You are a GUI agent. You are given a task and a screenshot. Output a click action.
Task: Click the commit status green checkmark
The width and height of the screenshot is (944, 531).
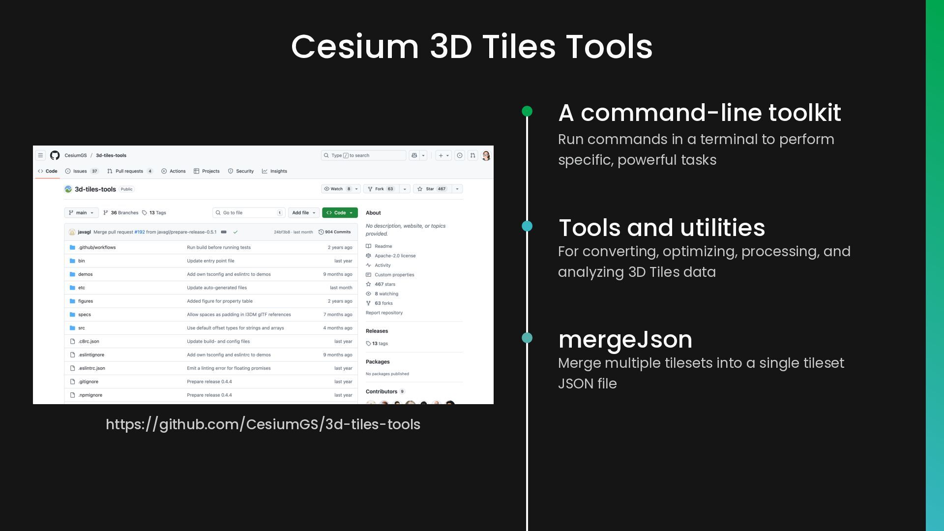click(x=236, y=232)
